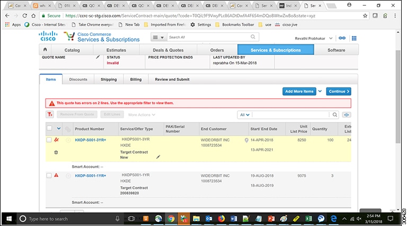The width and height of the screenshot is (407, 226).
Task: Edit the quote name with pencil icon
Action: (98, 57)
